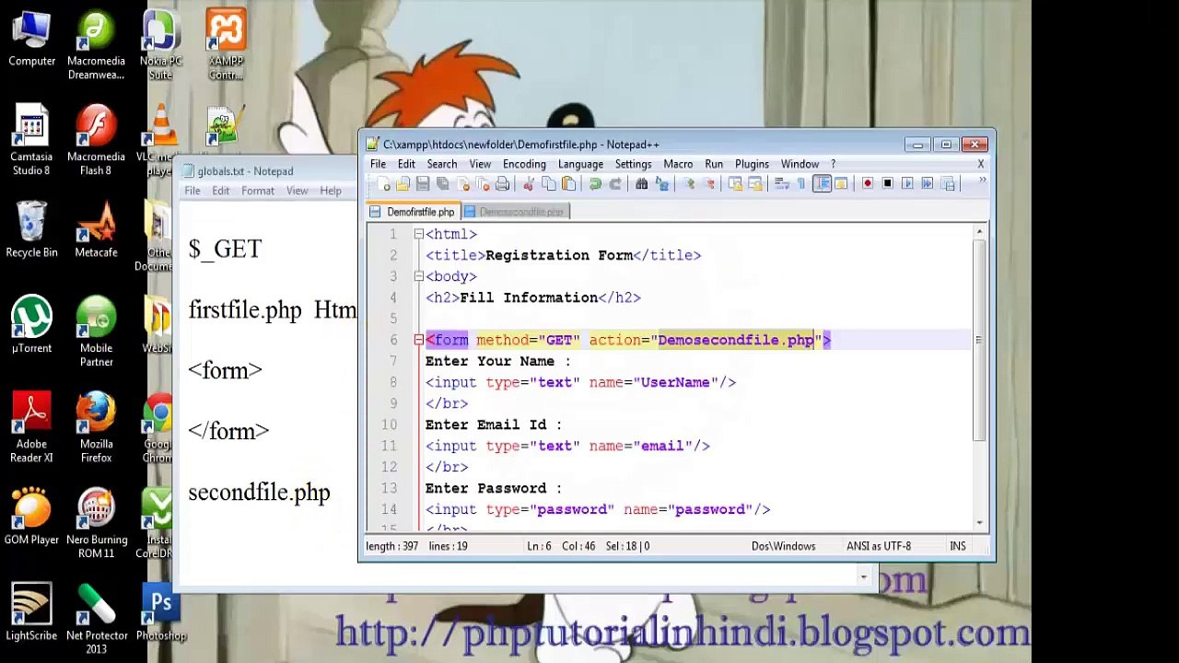
Task: Switch to the Demofirstfile.php tab
Action: (412, 212)
